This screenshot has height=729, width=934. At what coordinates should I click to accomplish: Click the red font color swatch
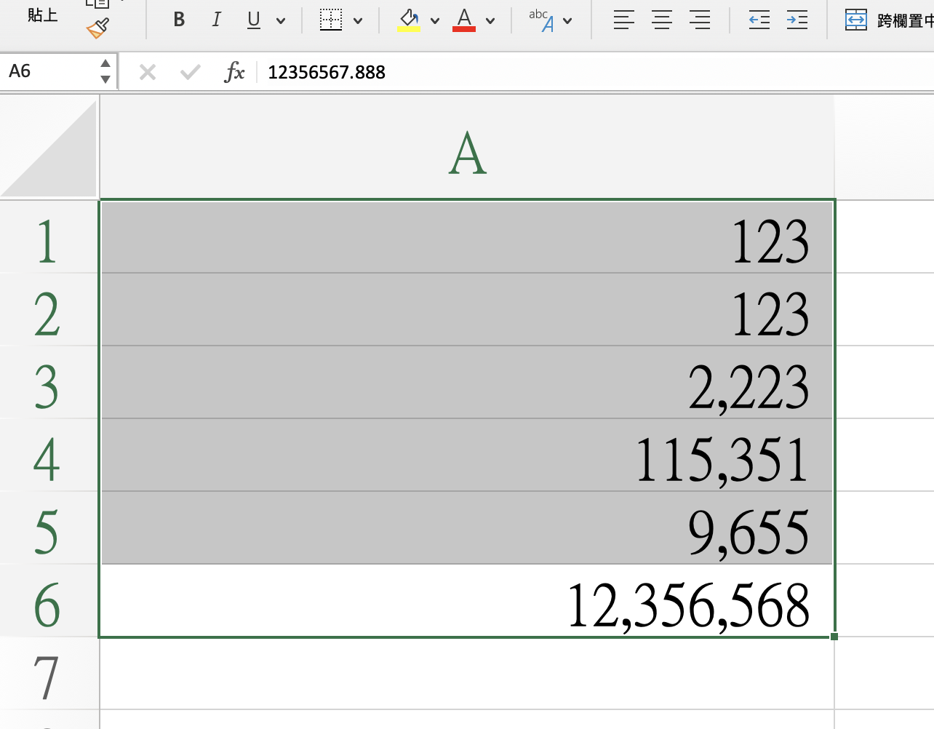pos(463,29)
